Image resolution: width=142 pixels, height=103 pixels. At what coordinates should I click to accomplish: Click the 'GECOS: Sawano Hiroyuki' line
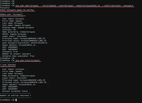click(14, 34)
